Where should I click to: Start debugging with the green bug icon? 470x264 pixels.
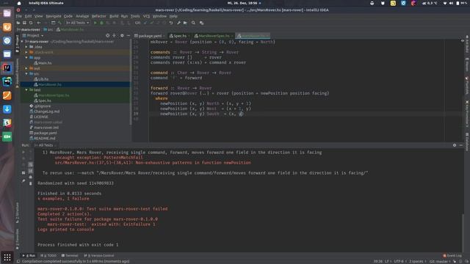(101, 23)
